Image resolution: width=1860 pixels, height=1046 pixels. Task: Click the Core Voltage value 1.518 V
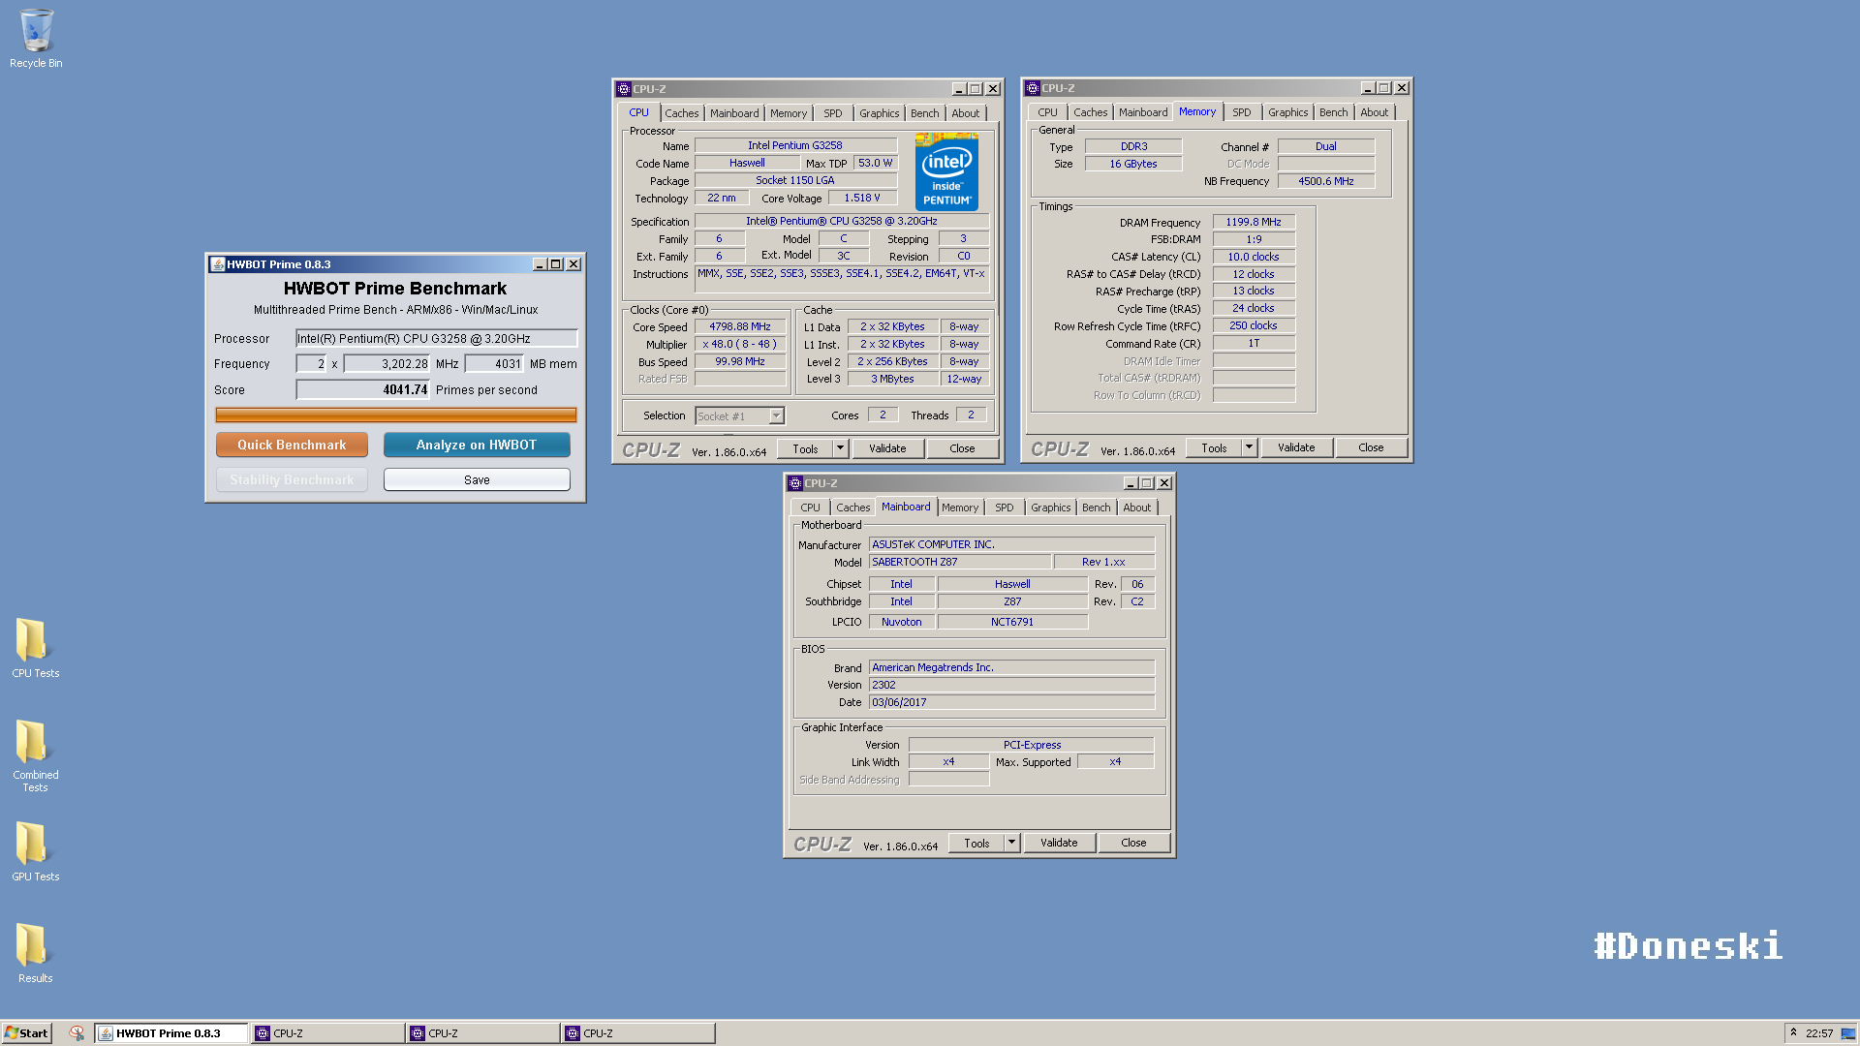coord(861,198)
